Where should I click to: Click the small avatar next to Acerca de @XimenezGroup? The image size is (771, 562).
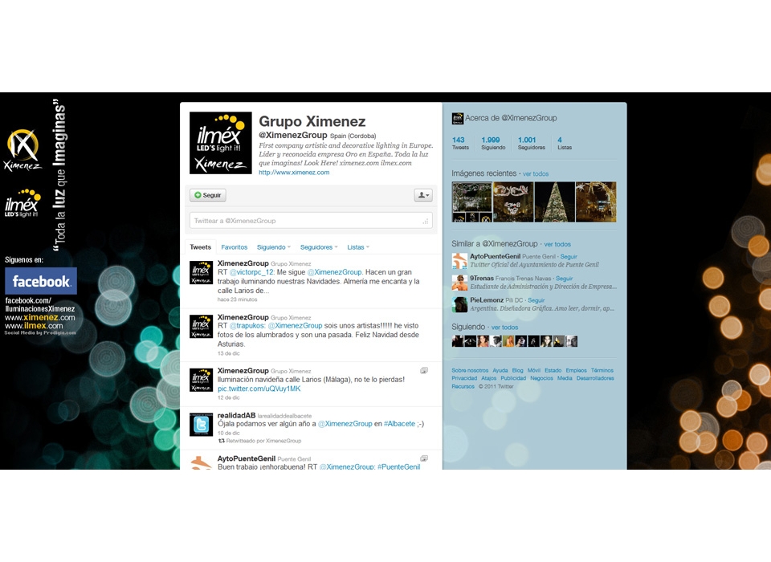tap(457, 118)
